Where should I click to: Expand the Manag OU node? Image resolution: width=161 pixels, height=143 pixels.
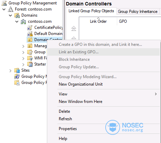(x=23, y=46)
